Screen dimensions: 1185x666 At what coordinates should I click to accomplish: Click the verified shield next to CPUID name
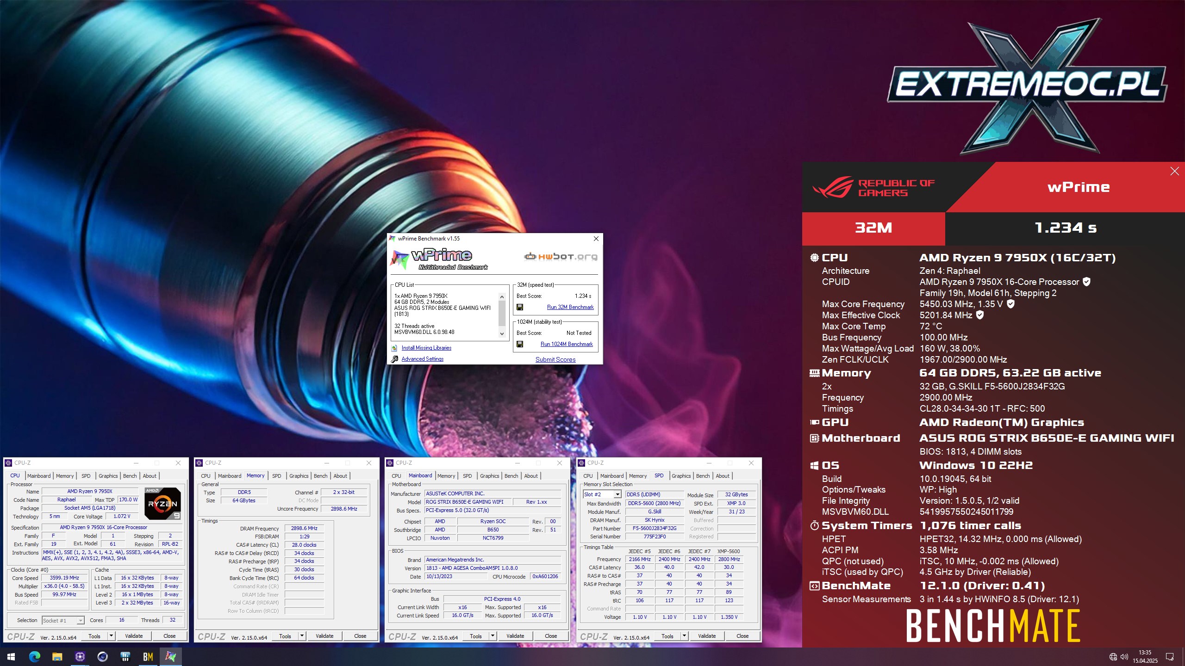click(x=1086, y=282)
